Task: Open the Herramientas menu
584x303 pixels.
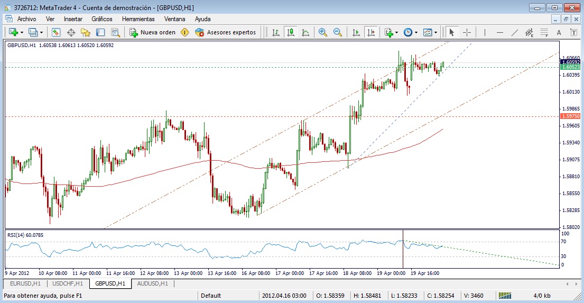Action: (138, 19)
